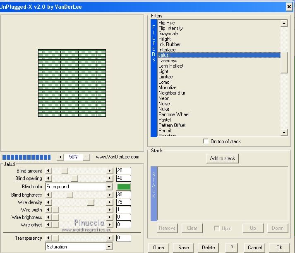Open help with question mark button
This screenshot has height=253, width=295.
click(232, 248)
